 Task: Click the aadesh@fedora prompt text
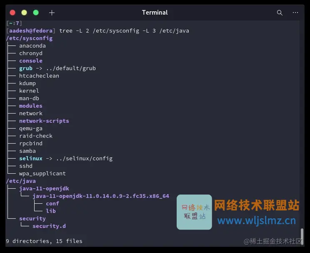pos(31,31)
